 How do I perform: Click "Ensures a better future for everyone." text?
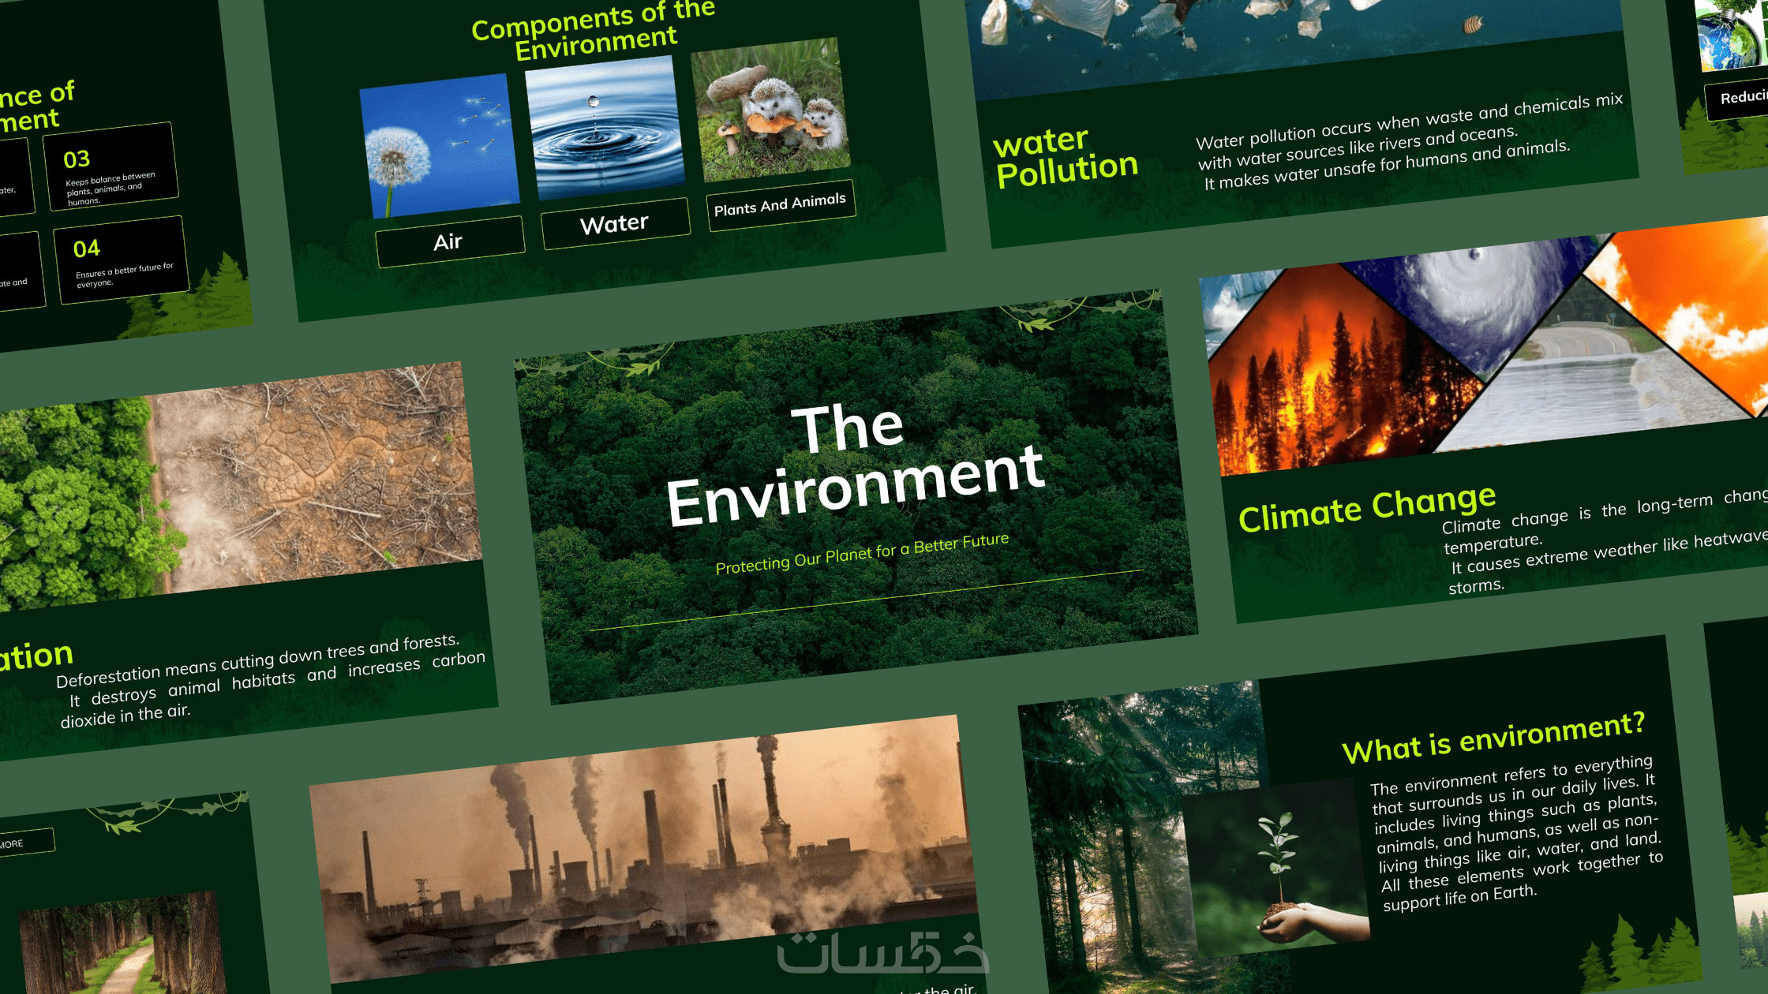pyautogui.click(x=124, y=275)
